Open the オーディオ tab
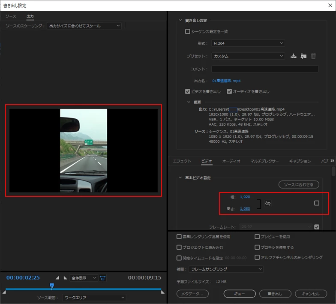Image resolution: width=336 pixels, height=304 pixels. (231, 161)
